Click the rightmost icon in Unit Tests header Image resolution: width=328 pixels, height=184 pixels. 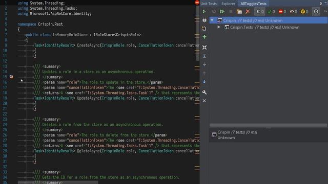326,4
